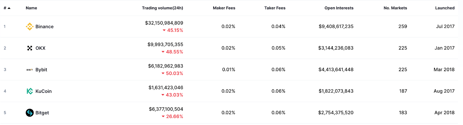Click the OKX logo icon

point(30,48)
